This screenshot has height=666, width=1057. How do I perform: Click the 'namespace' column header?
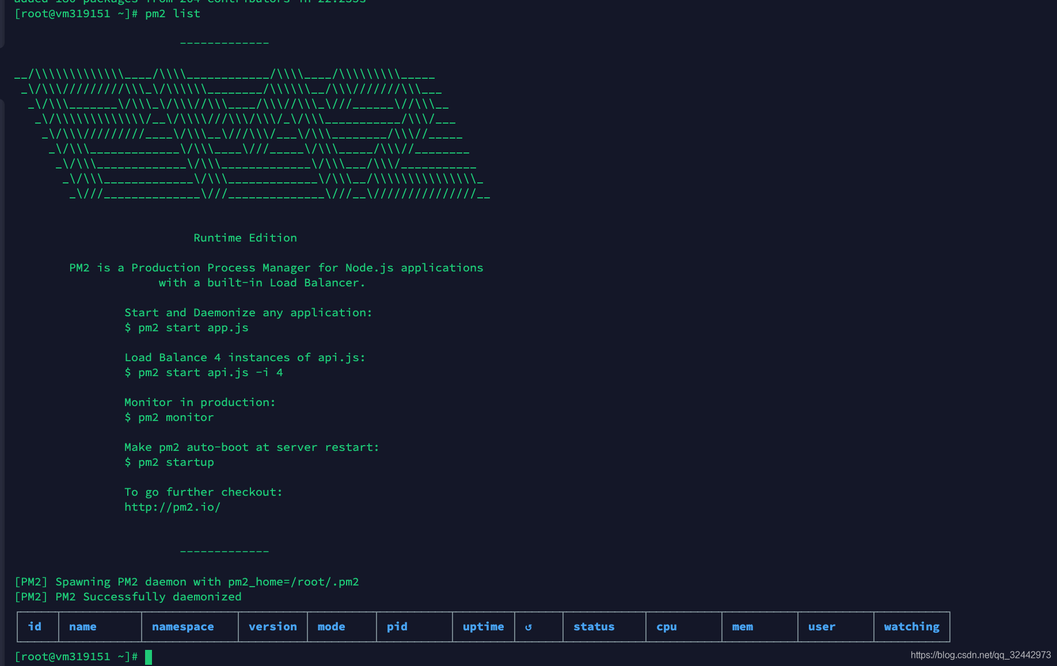click(183, 627)
